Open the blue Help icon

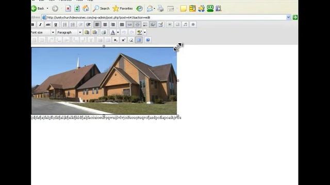148,40
